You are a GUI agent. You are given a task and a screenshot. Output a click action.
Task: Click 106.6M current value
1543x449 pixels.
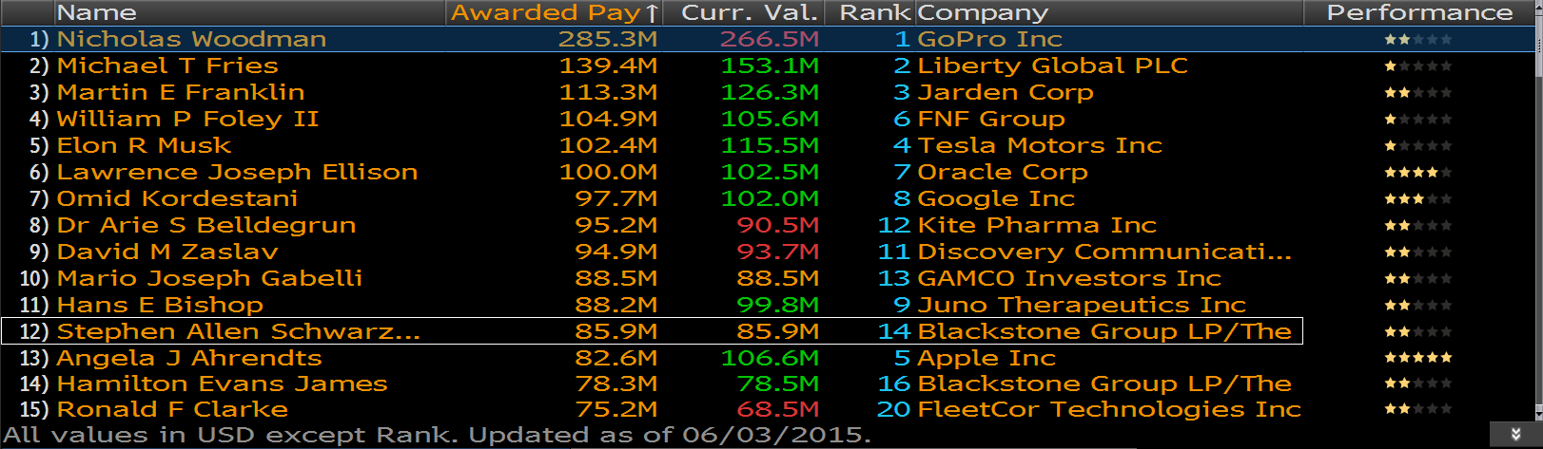770,358
